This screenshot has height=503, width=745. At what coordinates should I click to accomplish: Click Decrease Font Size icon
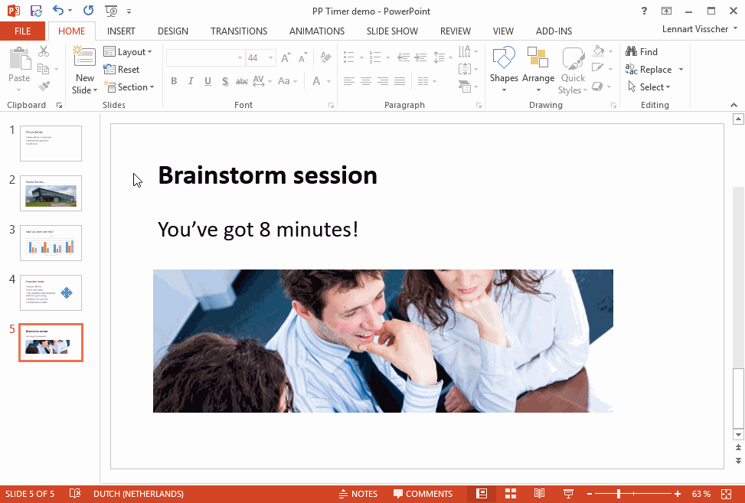tap(303, 58)
